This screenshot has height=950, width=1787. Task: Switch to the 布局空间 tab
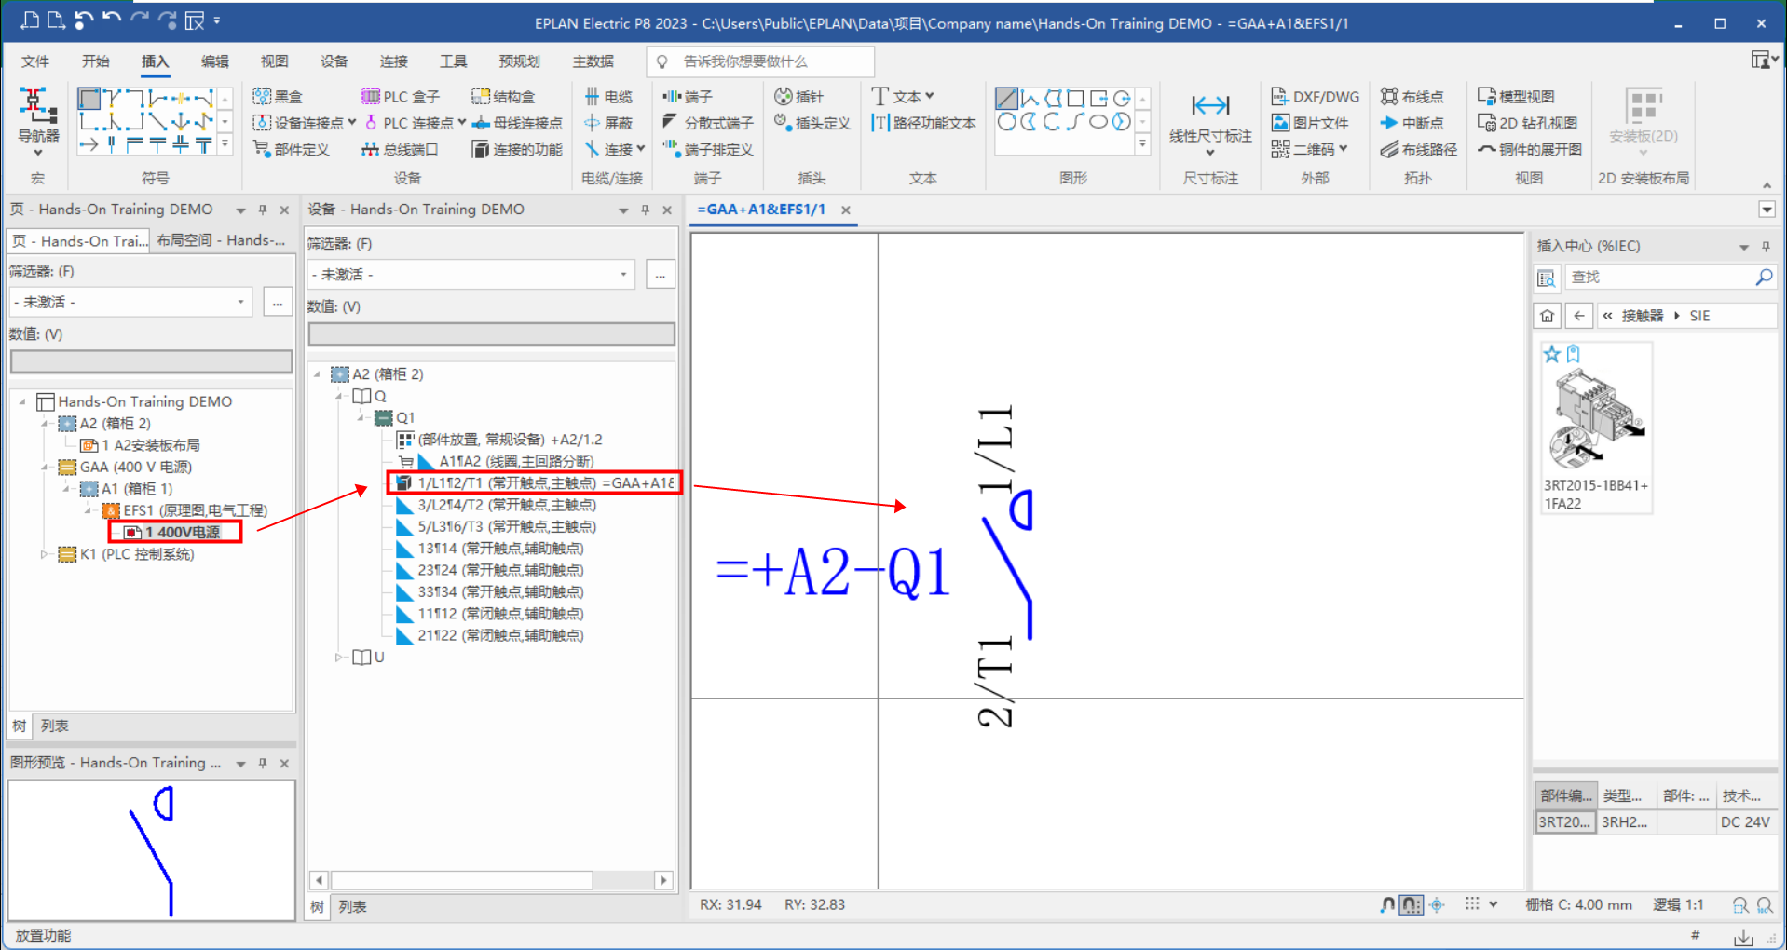click(x=221, y=240)
